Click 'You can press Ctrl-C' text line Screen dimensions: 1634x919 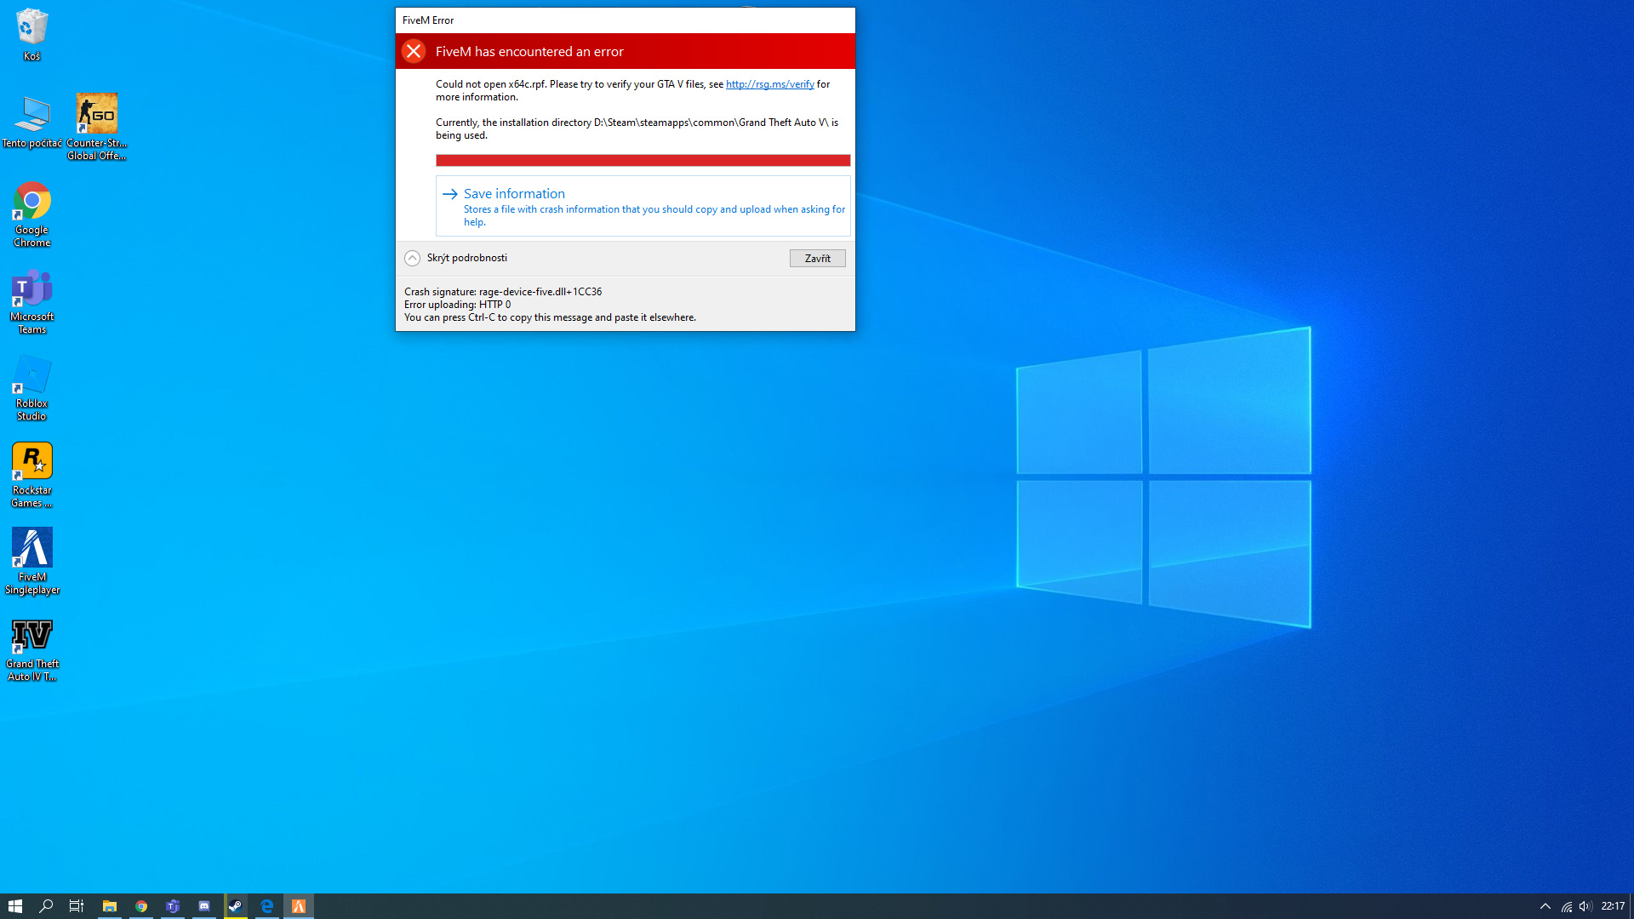550,317
